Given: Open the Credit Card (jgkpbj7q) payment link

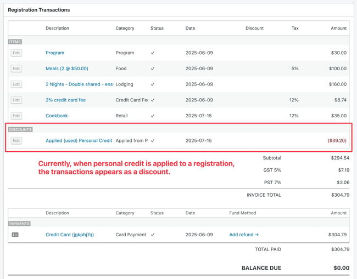Looking at the screenshot, I should pyautogui.click(x=69, y=235).
